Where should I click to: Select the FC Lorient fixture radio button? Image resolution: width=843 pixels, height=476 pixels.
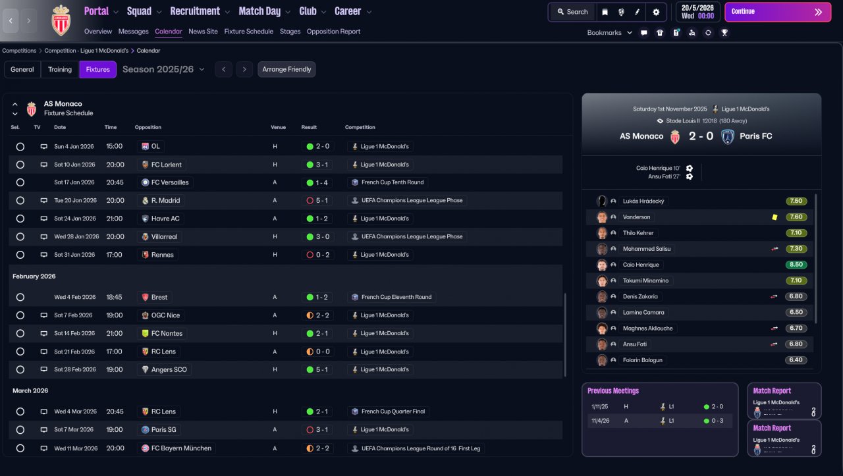pos(20,165)
